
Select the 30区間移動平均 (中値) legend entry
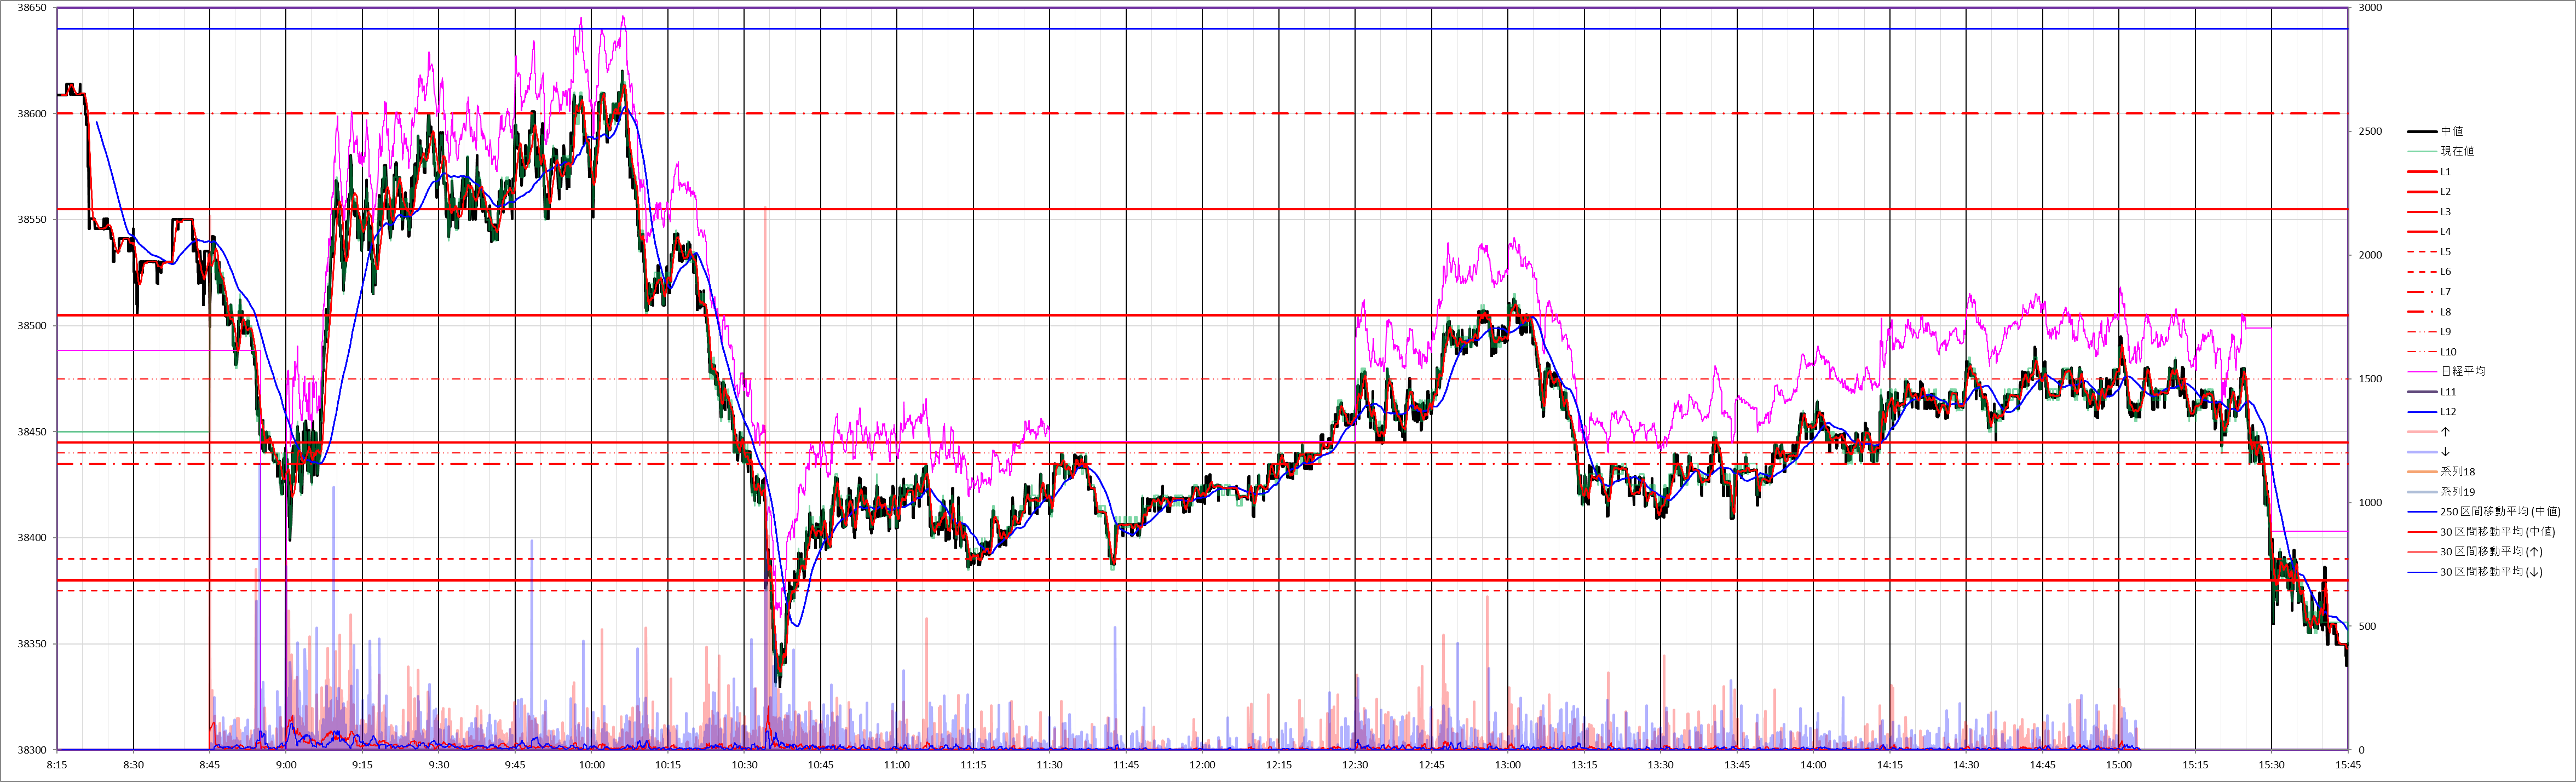pyautogui.click(x=2481, y=532)
